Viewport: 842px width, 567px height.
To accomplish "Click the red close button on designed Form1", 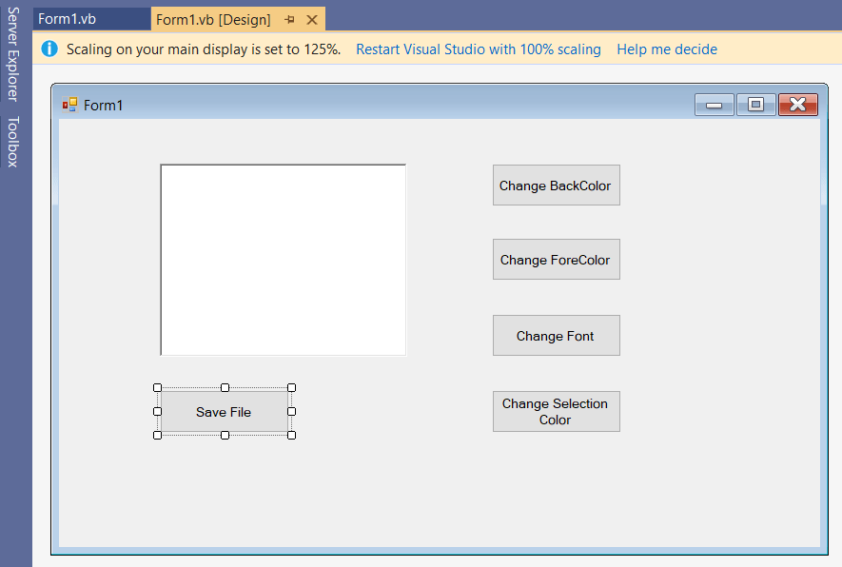I will tap(797, 105).
